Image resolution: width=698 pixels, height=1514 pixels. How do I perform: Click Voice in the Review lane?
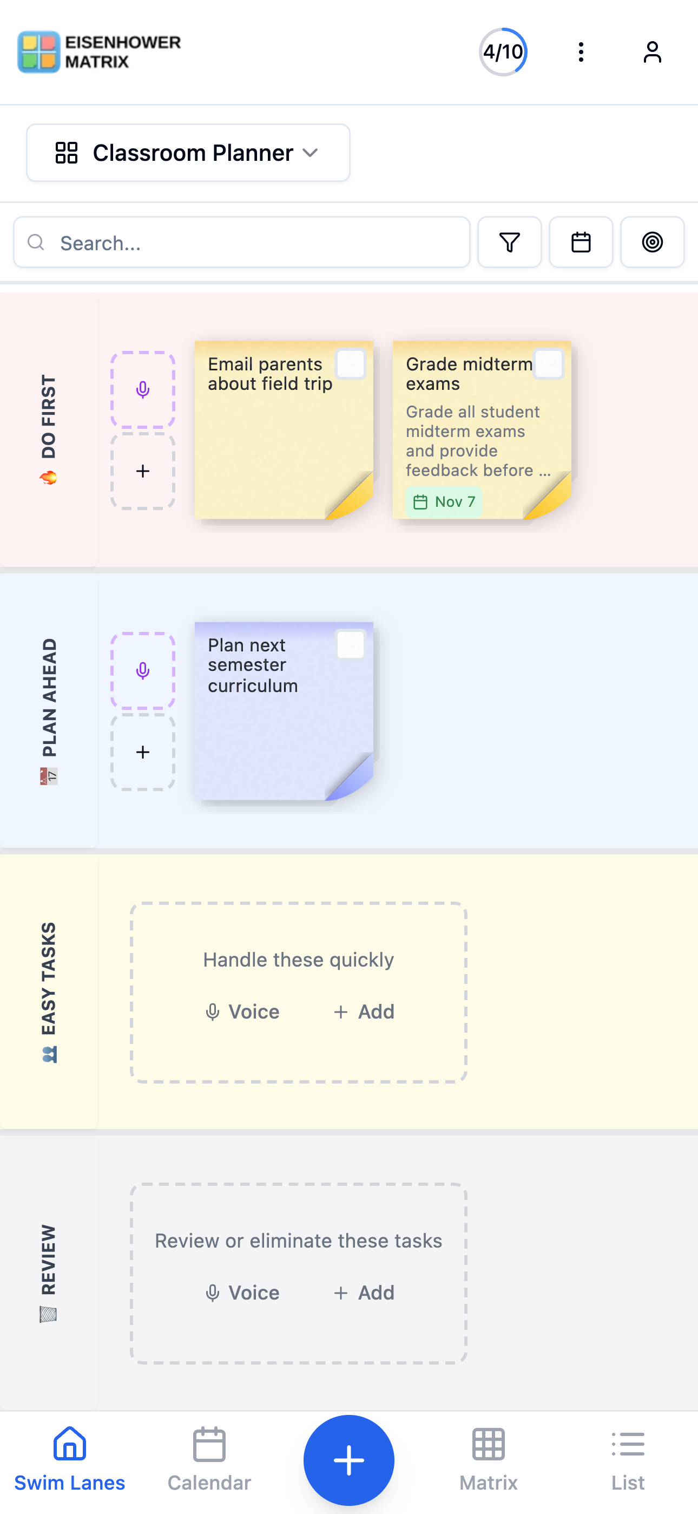point(242,1293)
